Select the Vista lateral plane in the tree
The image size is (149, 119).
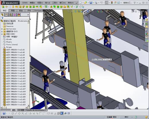[x=11, y=44]
